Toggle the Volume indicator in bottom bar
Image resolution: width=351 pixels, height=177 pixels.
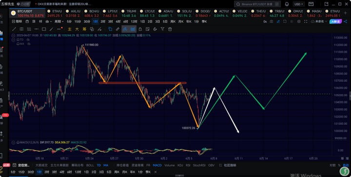click(170, 165)
